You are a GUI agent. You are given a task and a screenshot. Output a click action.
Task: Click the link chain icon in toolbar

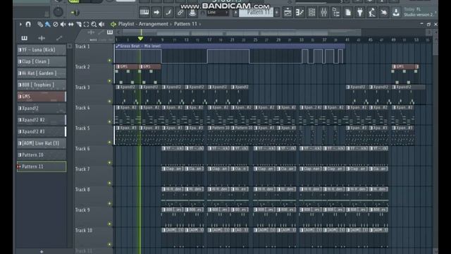click(x=180, y=13)
